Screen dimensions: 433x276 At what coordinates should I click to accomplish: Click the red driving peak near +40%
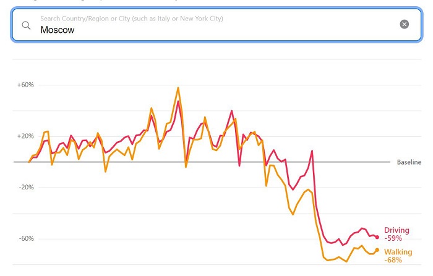click(x=232, y=111)
